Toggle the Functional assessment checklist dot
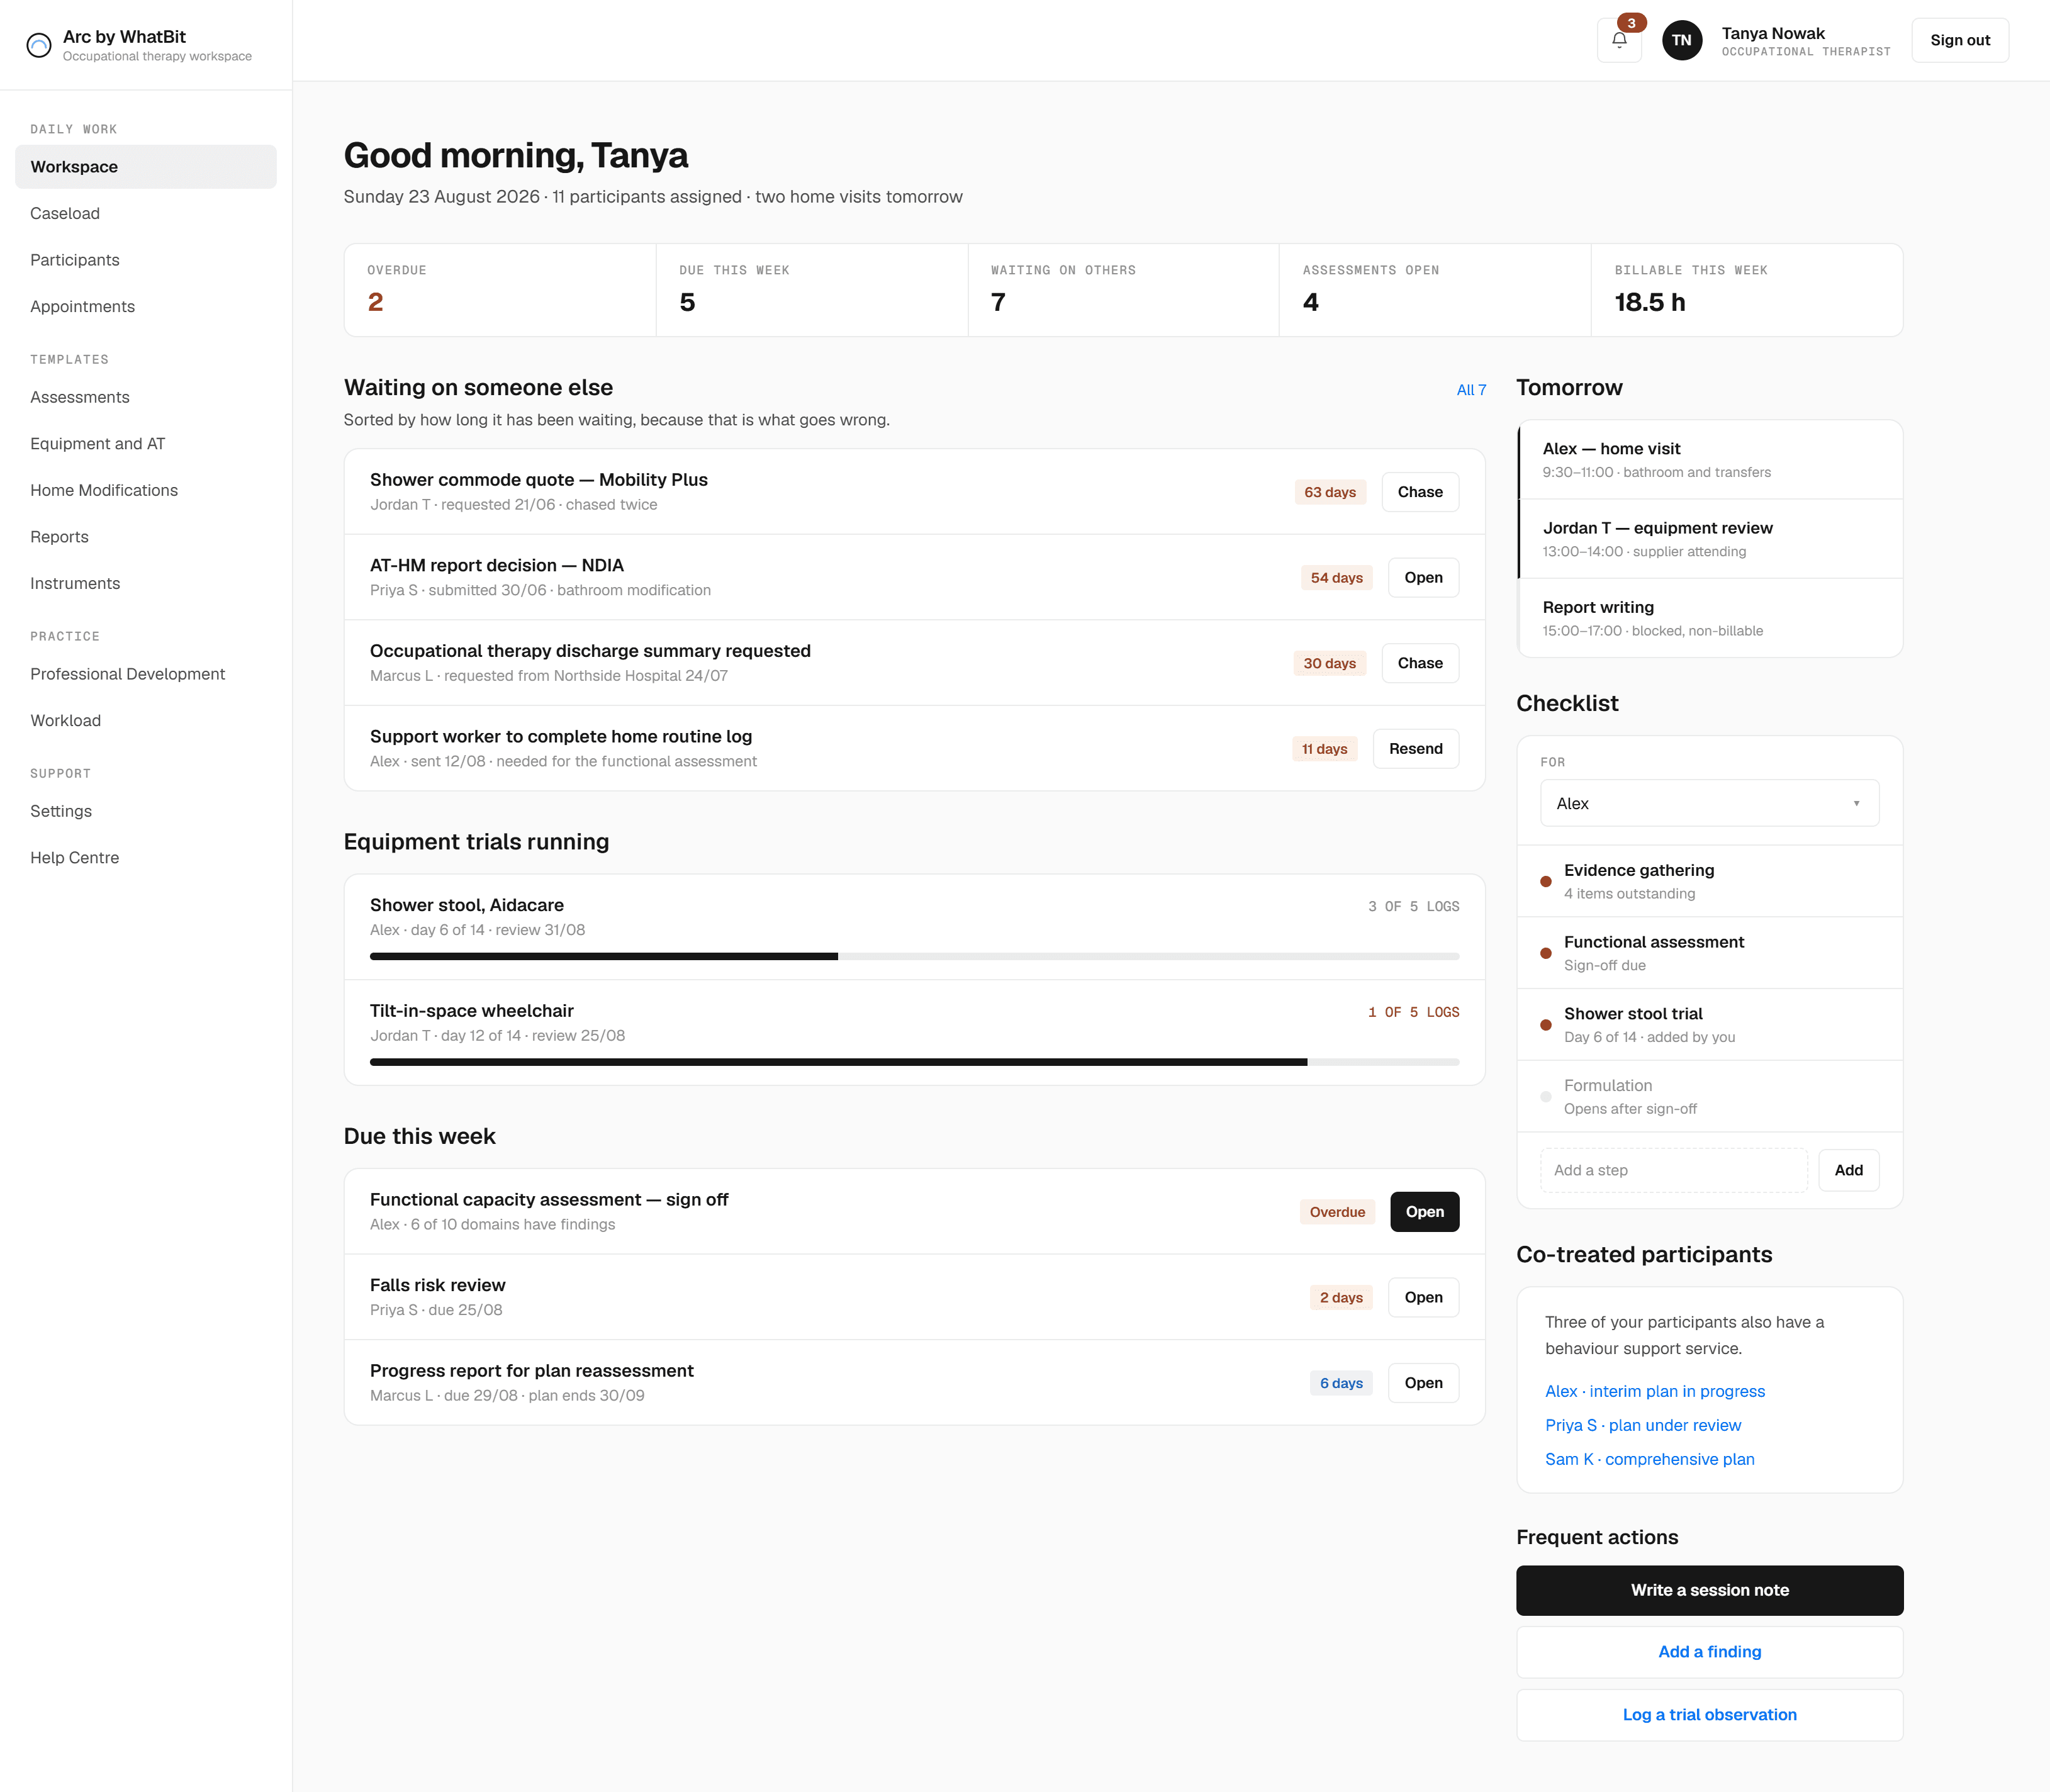This screenshot has height=1792, width=2050. [x=1546, y=953]
